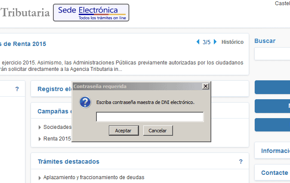Image resolution: width=290 pixels, height=183 pixels.
Task: Go to the previous news item arrow
Action: tap(198, 42)
